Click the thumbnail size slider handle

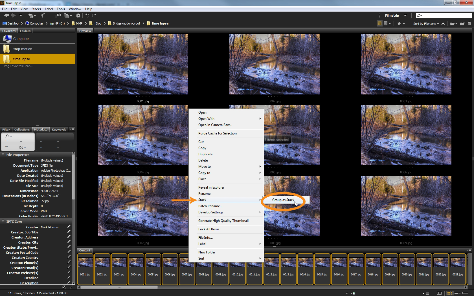[354, 293]
